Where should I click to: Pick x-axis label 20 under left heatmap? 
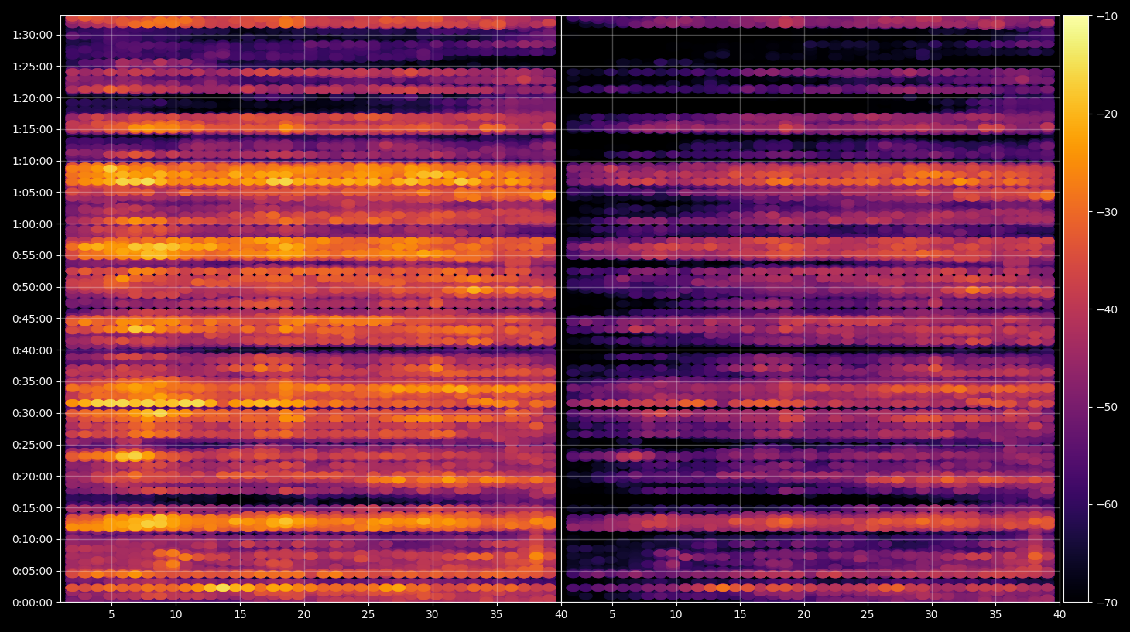coord(304,615)
